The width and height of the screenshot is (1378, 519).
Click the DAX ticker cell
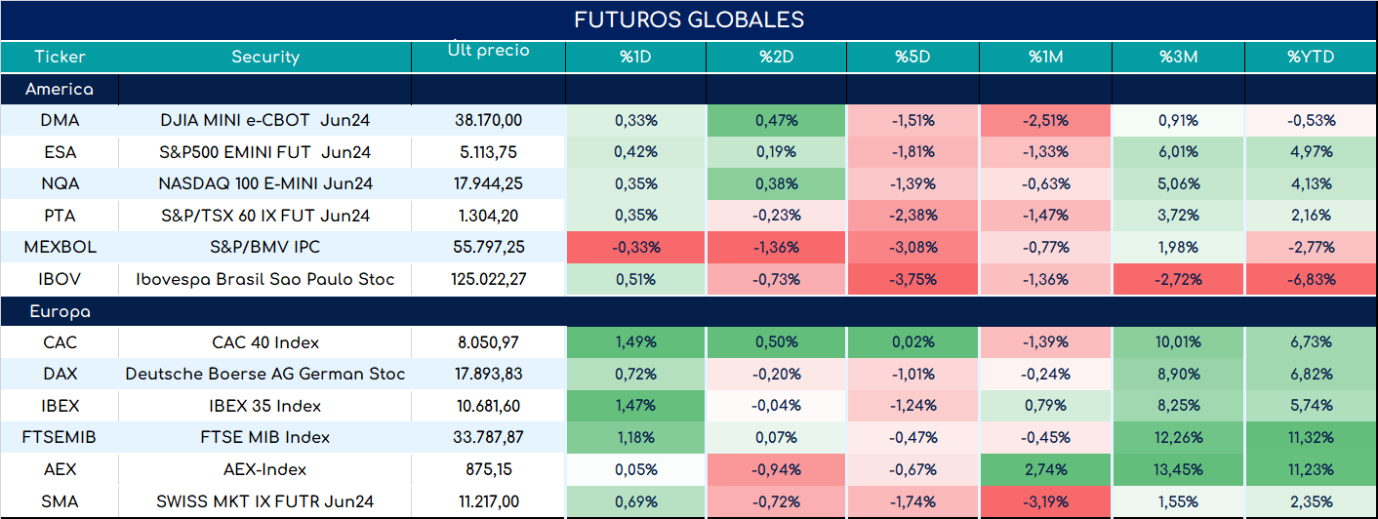pyautogui.click(x=60, y=374)
